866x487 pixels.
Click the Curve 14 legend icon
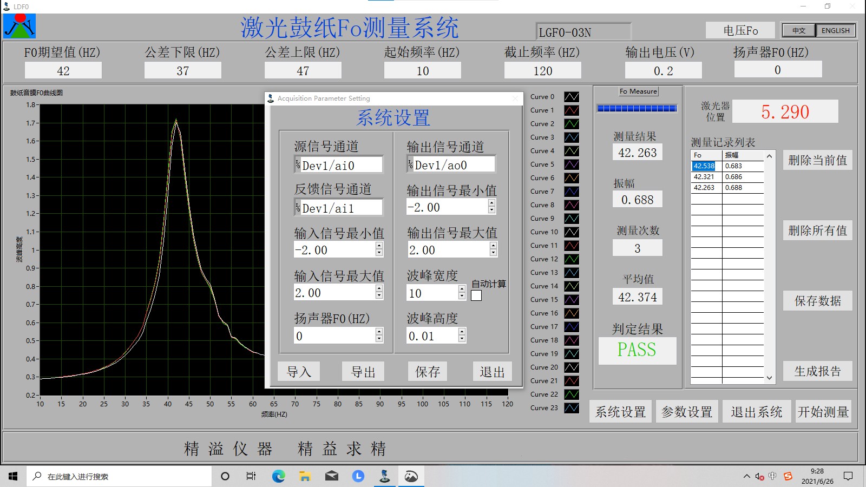[572, 286]
